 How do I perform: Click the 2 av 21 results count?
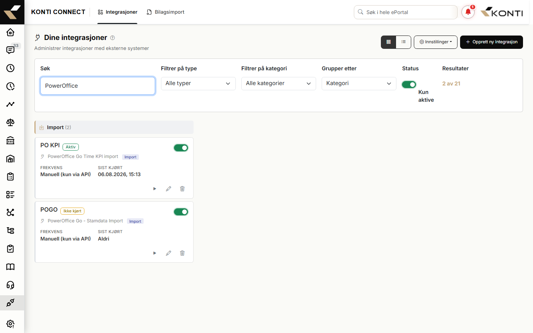(451, 84)
